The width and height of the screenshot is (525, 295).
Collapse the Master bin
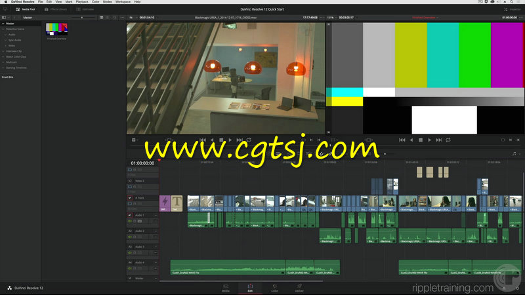coord(3,24)
